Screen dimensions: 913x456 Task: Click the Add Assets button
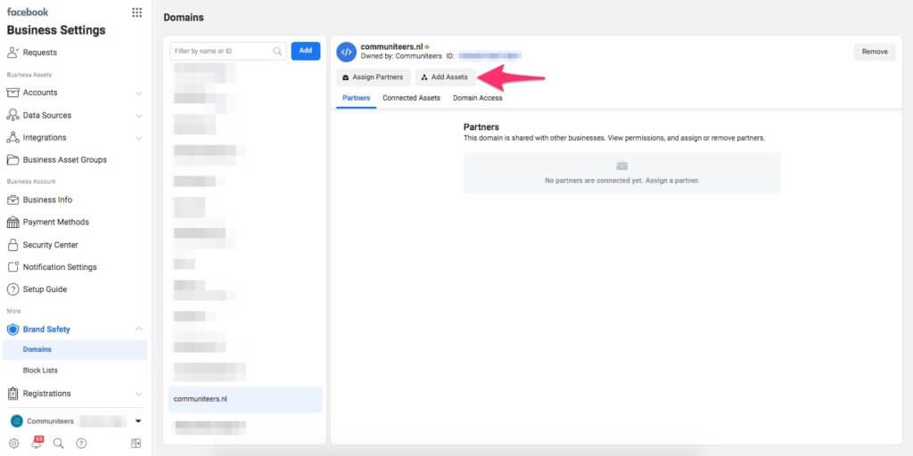[444, 77]
